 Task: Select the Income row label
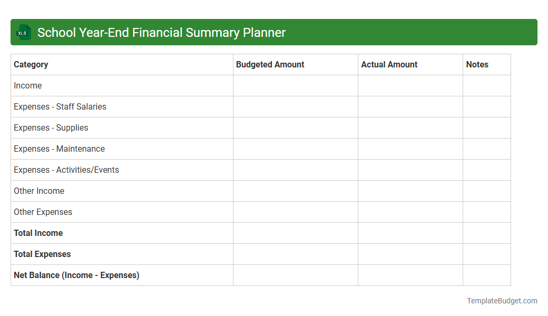28,85
